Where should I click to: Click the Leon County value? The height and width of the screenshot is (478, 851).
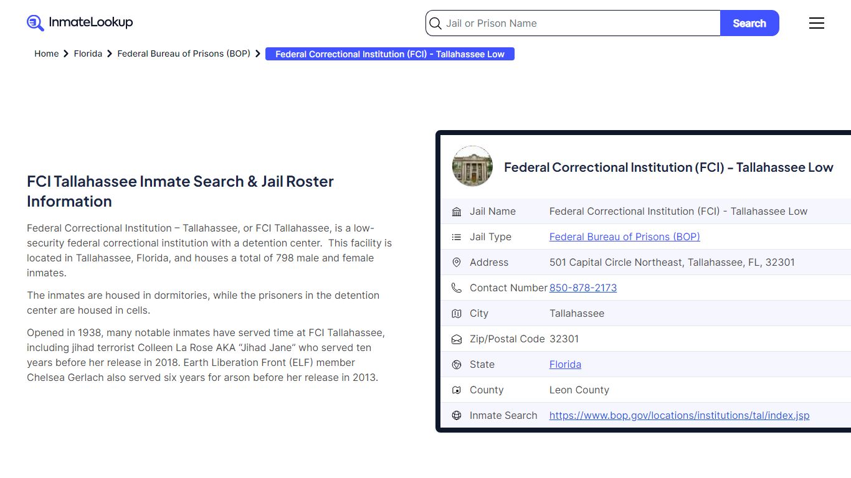(x=579, y=390)
